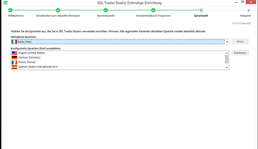Minimize the Trados setup window
Viewport: 258px width, 149px height.
[x=236, y=2]
